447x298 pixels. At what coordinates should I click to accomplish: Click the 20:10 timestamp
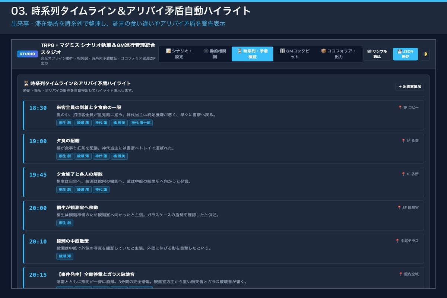click(38, 241)
